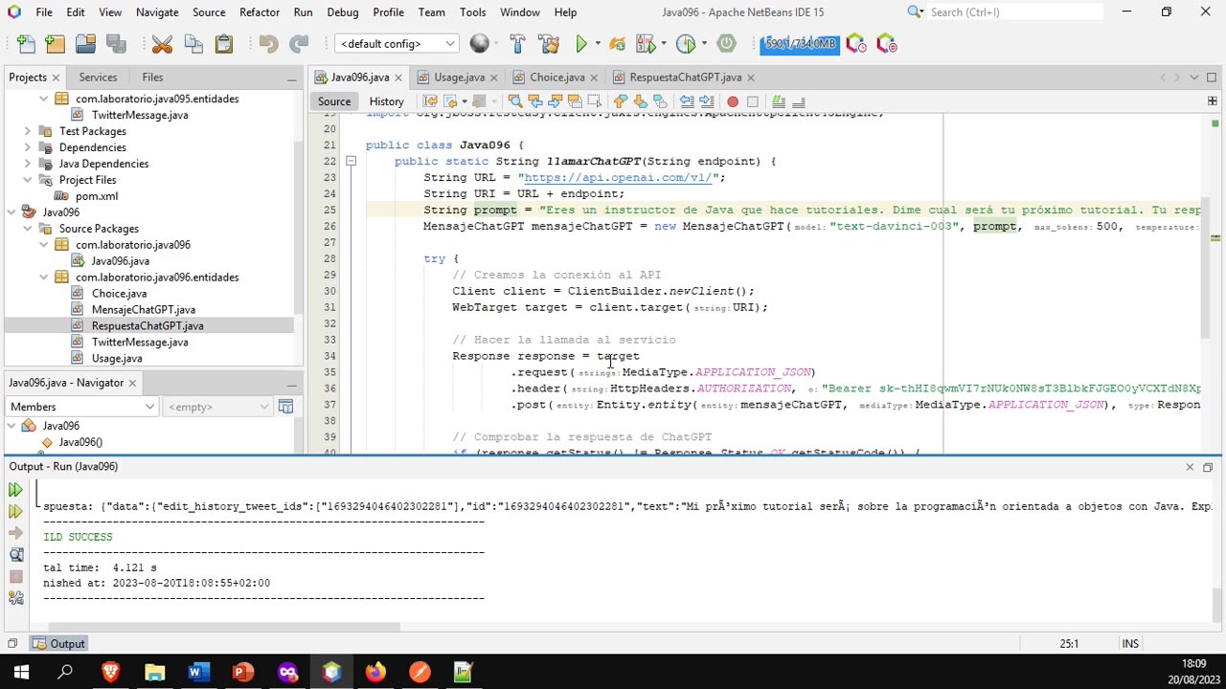Open Microsoft Word from taskbar
The width and height of the screenshot is (1226, 689).
pyautogui.click(x=197, y=673)
